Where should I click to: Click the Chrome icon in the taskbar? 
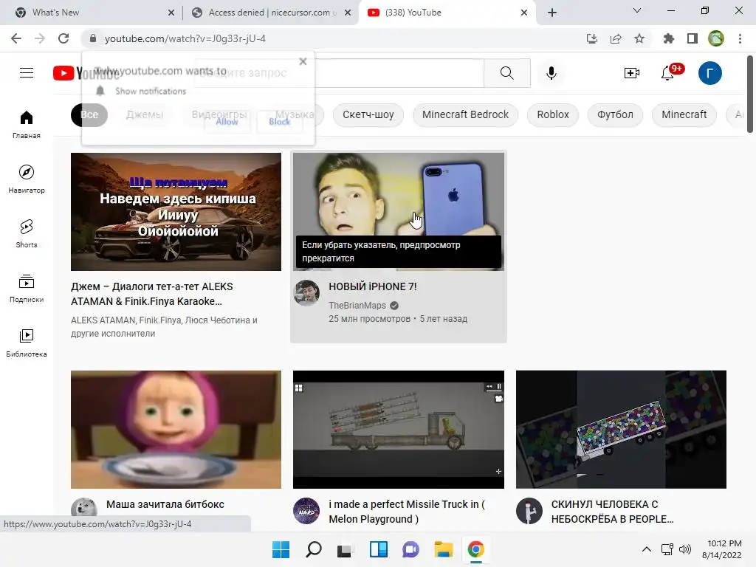click(476, 549)
